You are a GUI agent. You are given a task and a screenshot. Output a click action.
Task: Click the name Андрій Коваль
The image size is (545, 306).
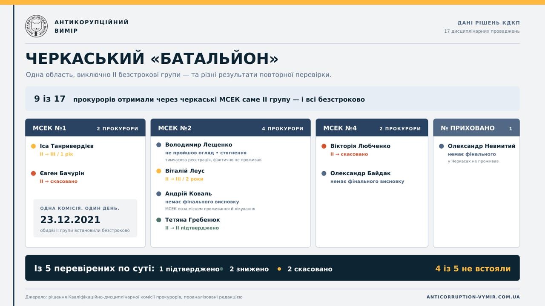coord(189,194)
